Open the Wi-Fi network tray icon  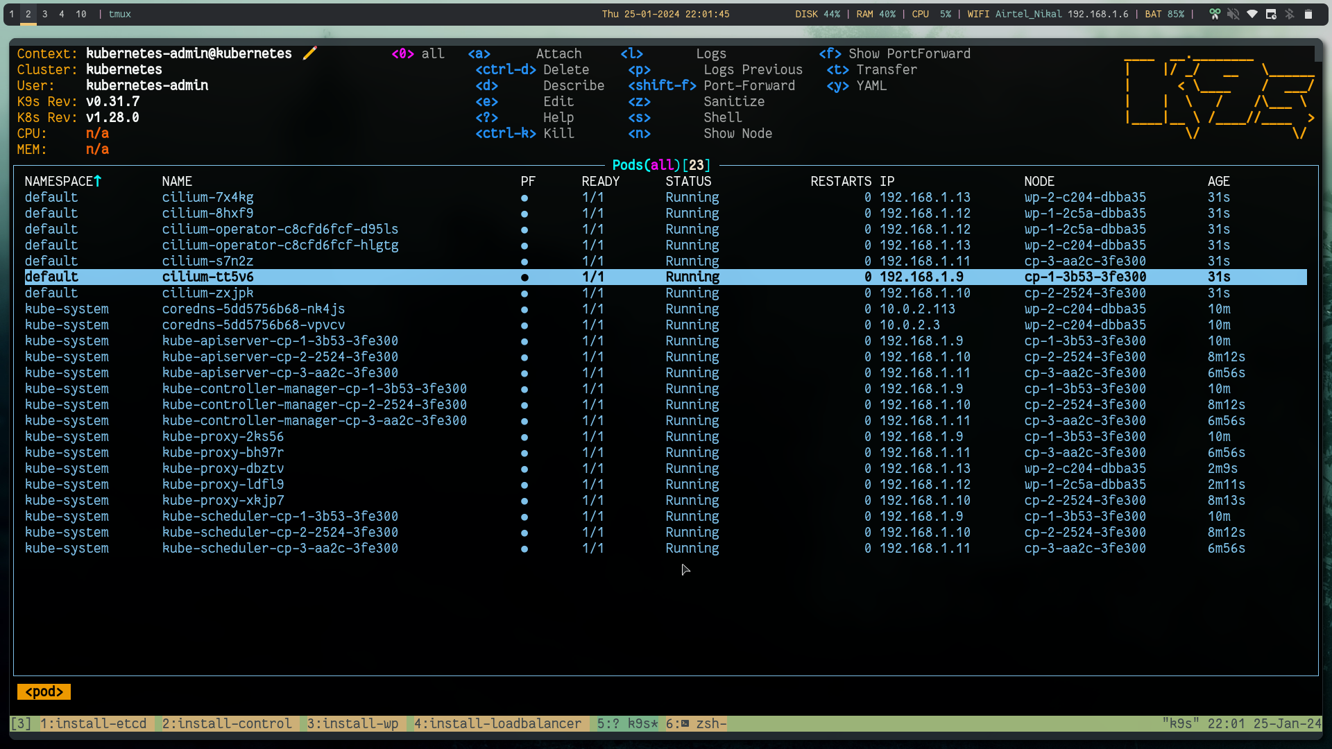1252,14
